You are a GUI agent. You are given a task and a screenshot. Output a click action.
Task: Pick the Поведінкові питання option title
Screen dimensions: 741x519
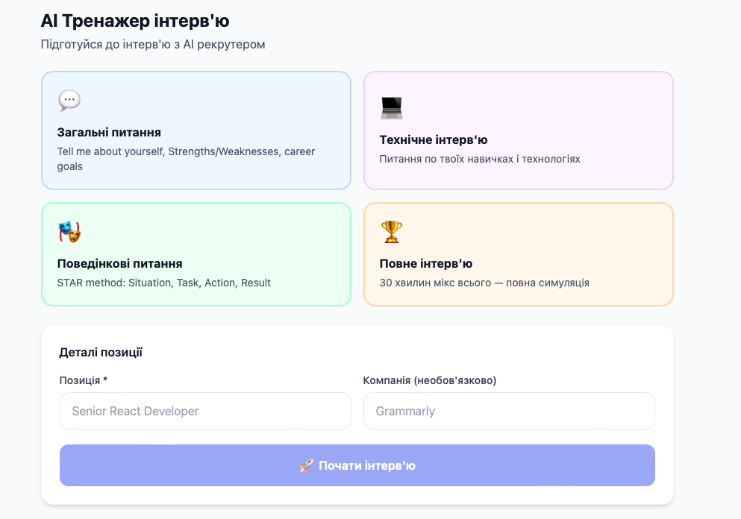tap(119, 264)
